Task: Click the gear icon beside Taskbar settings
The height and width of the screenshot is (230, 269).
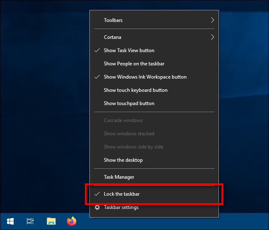Action: tap(97, 207)
